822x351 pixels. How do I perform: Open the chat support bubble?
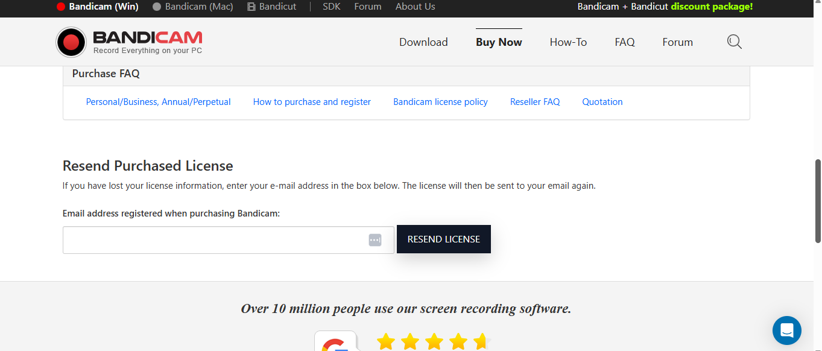[x=786, y=330]
